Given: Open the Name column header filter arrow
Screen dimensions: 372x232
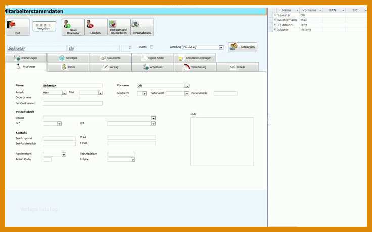Looking at the screenshot, I should pyautogui.click(x=297, y=10).
